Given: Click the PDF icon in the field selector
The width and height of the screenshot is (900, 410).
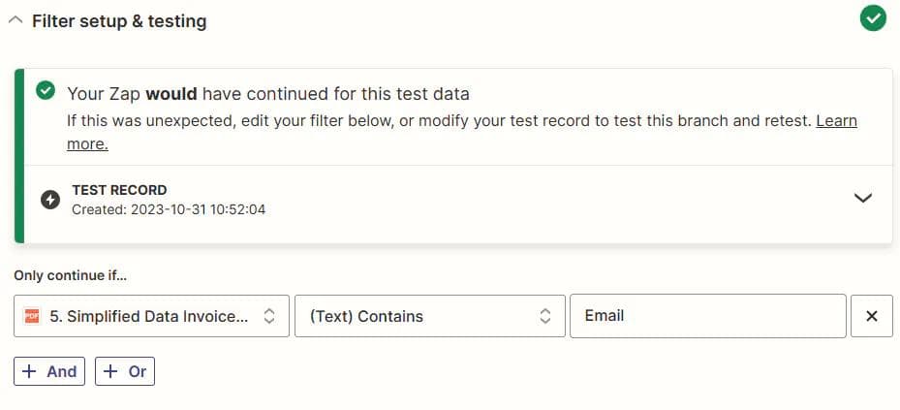Looking at the screenshot, I should pyautogui.click(x=32, y=316).
